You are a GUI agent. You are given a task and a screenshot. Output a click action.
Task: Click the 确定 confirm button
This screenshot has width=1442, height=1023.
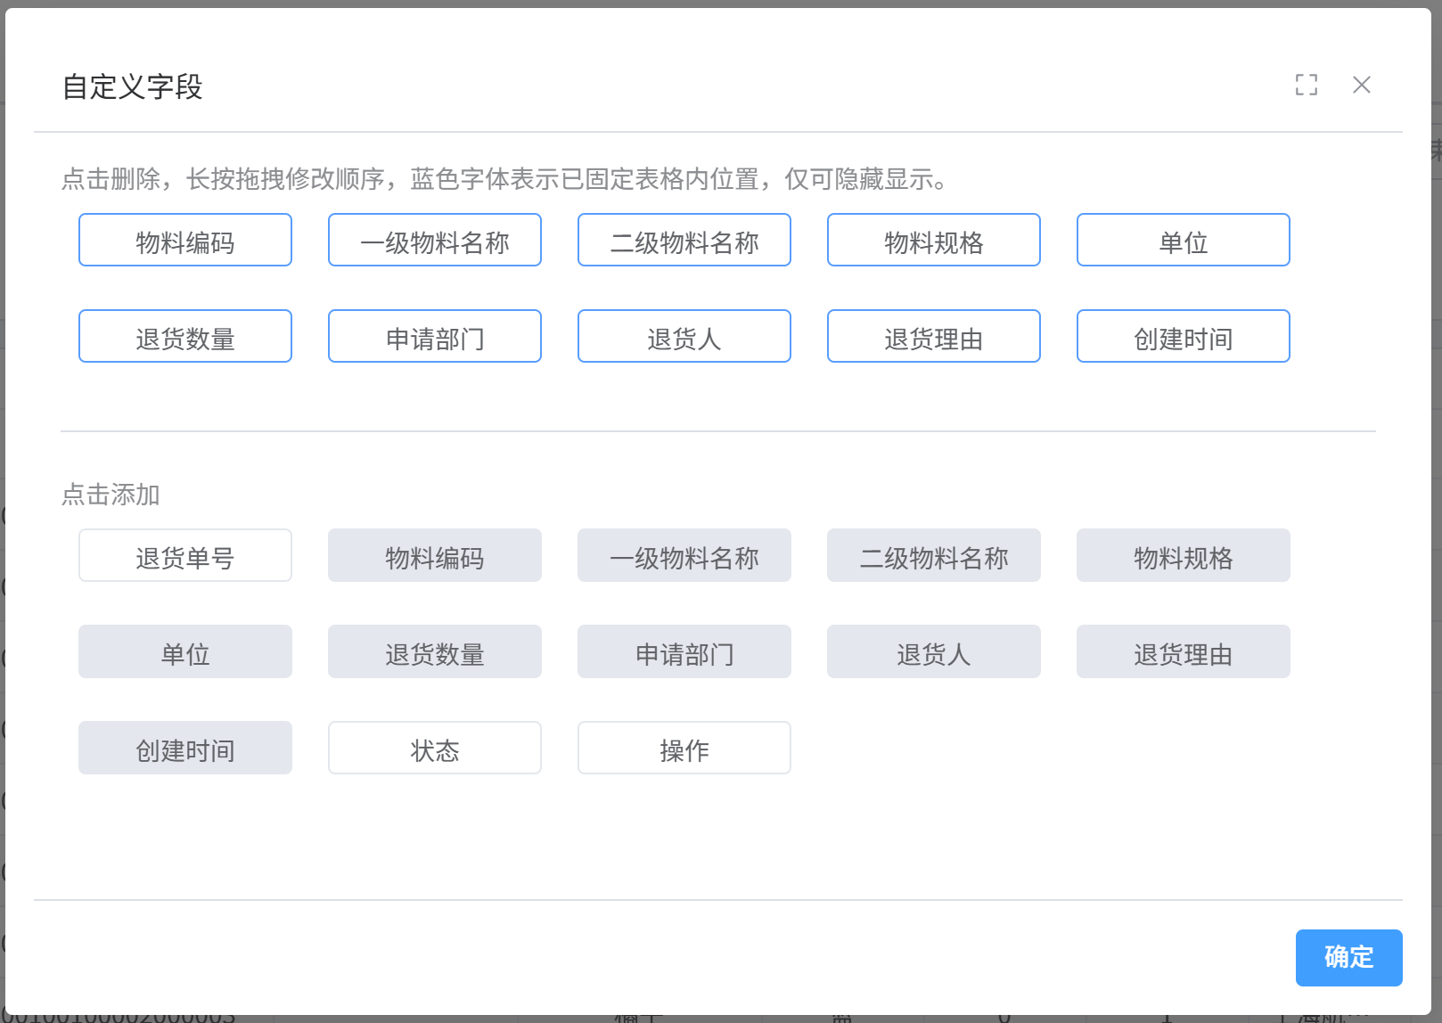pyautogui.click(x=1348, y=957)
